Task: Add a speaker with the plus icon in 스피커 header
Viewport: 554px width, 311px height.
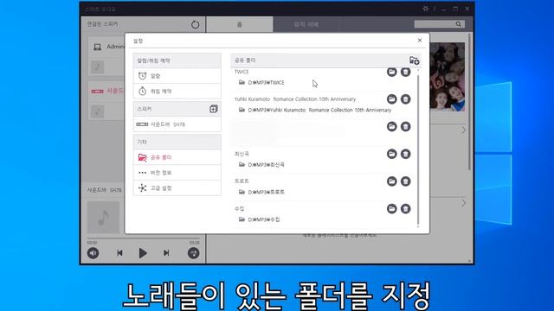Action: 214,109
